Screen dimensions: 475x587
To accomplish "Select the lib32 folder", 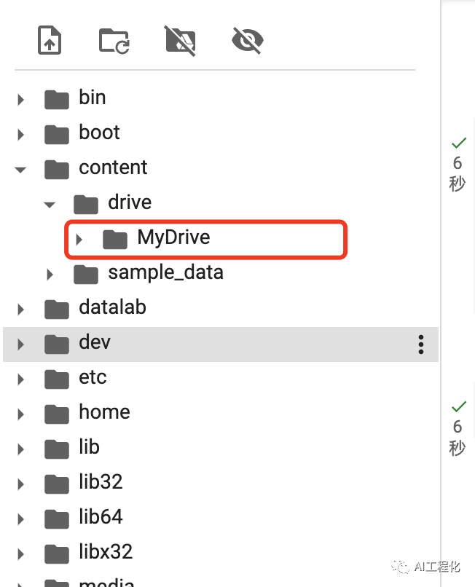I will point(101,482).
